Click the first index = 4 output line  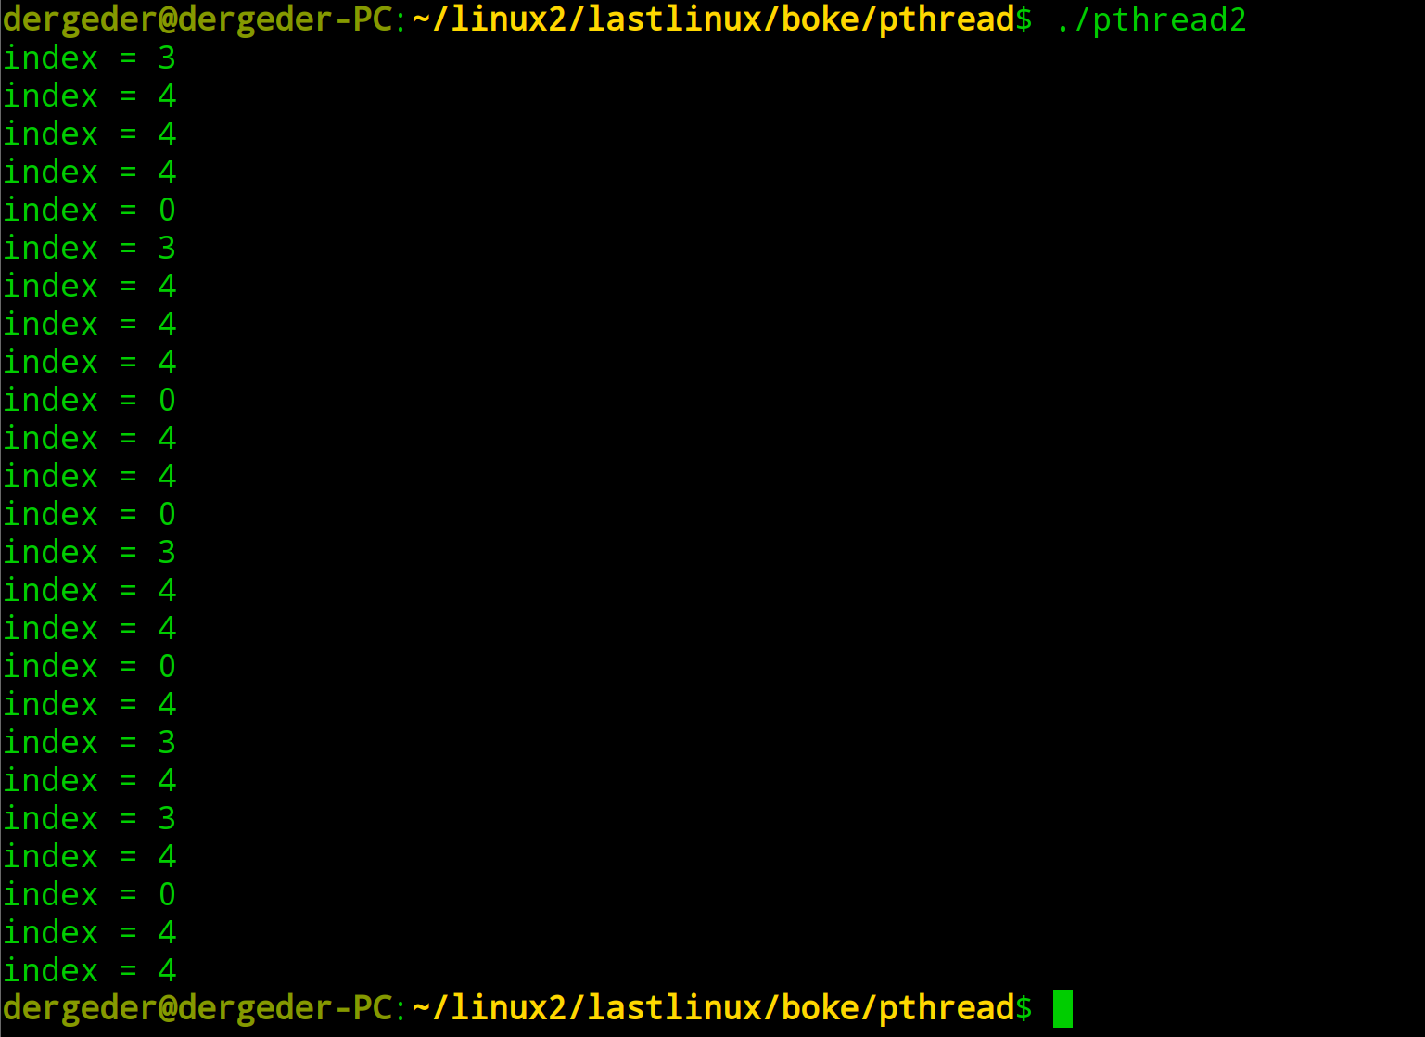tap(89, 96)
